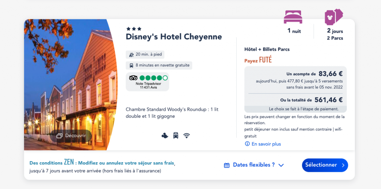Open the Découvrir photo gallery button

(x=71, y=136)
